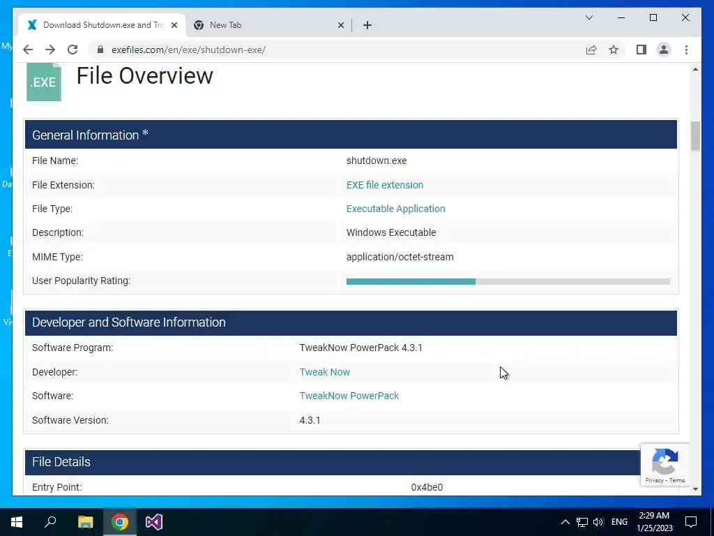Click the 0x4be0 entry point value
714x536 pixels.
[427, 487]
